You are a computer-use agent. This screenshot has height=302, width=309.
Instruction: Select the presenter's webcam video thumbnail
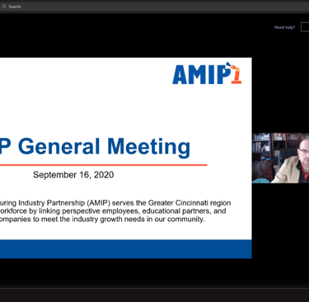tap(280, 158)
